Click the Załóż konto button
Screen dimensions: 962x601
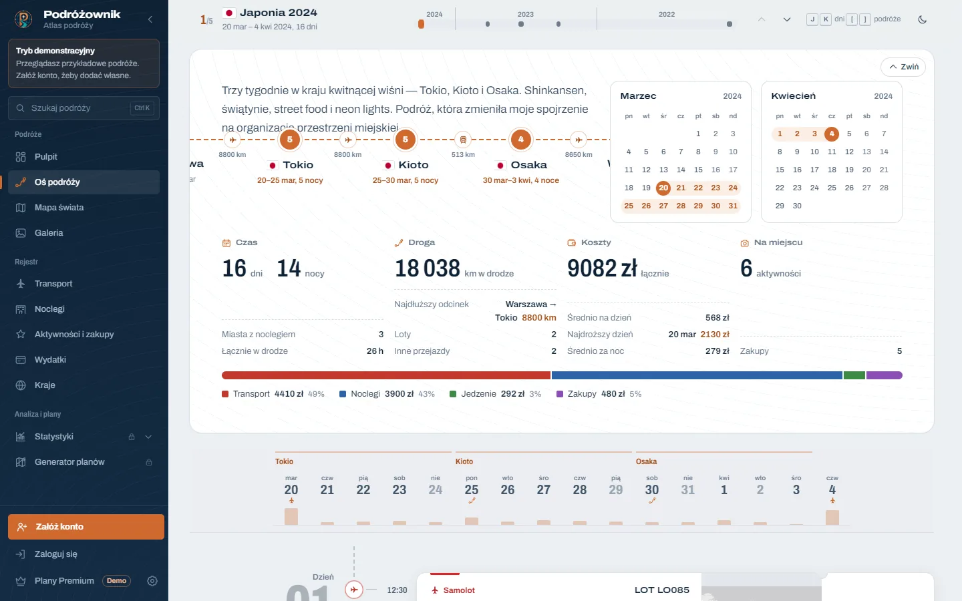tap(86, 527)
